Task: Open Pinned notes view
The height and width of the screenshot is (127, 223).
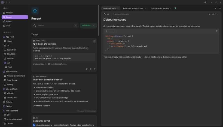Action: [15, 21]
